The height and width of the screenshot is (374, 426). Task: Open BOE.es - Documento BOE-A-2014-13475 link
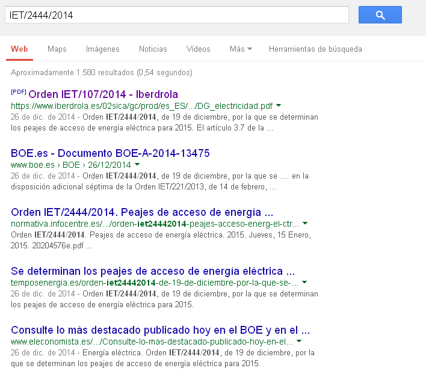pyautogui.click(x=110, y=153)
